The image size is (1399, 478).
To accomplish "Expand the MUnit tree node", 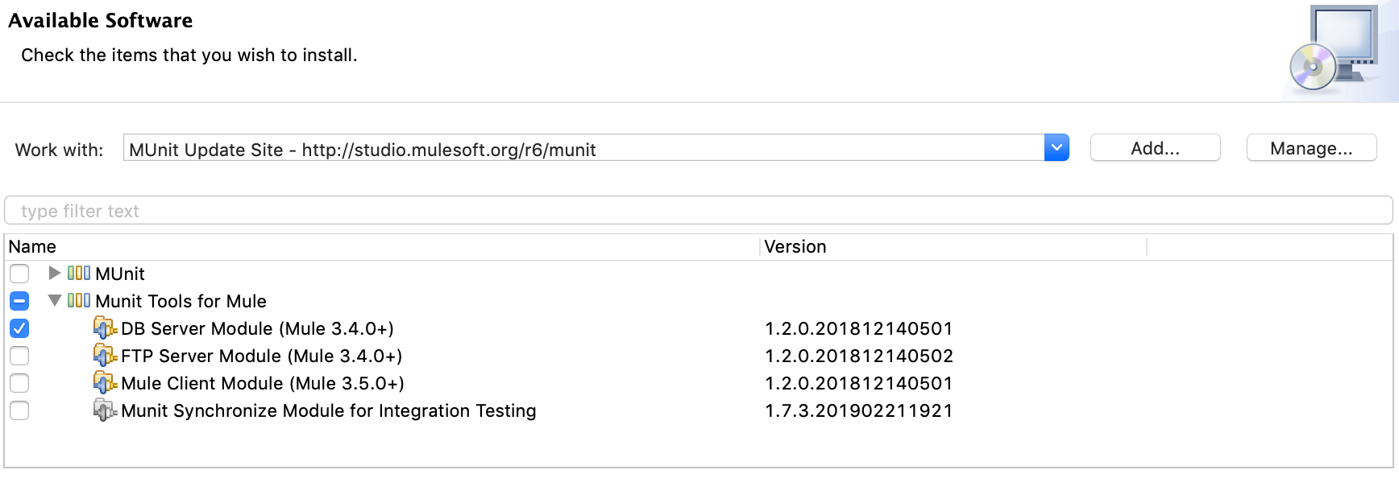I will 55,274.
